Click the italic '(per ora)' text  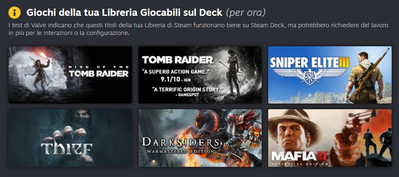tap(246, 13)
